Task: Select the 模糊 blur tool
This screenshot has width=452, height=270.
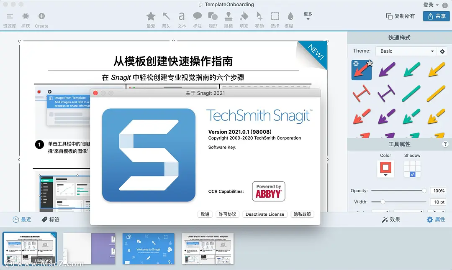Action: pos(289,20)
